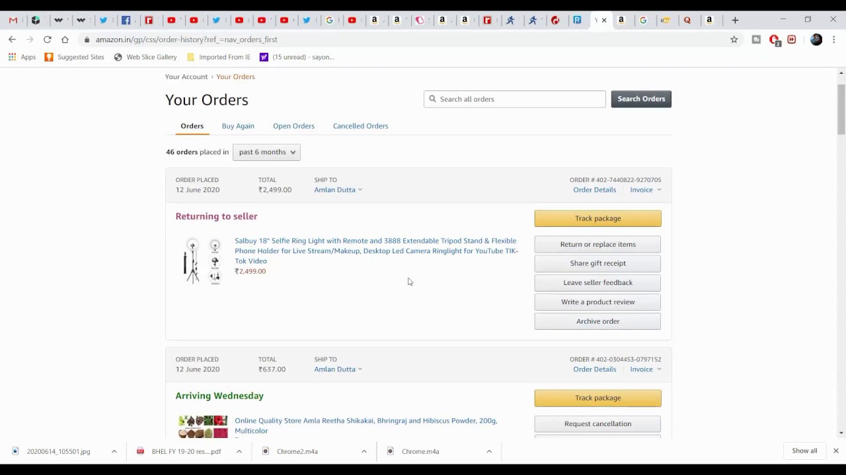Click the Search Orders button

pyautogui.click(x=641, y=99)
